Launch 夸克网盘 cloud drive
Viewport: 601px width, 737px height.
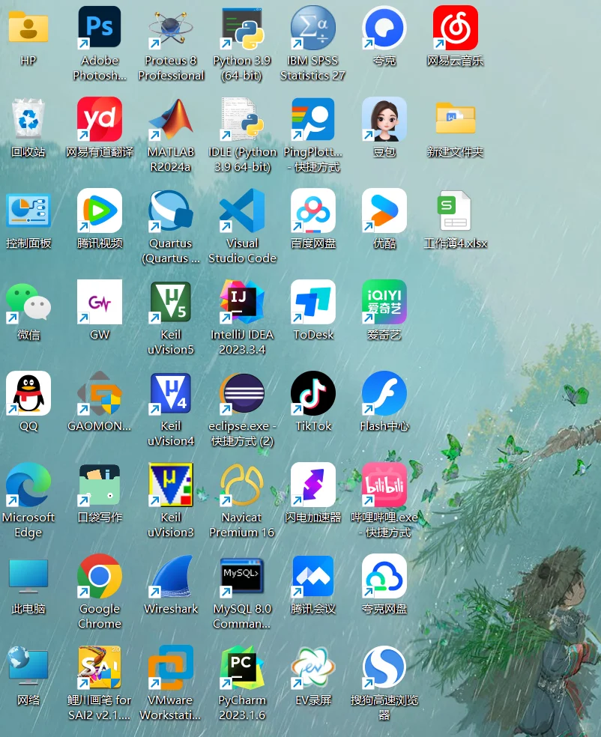(x=384, y=576)
